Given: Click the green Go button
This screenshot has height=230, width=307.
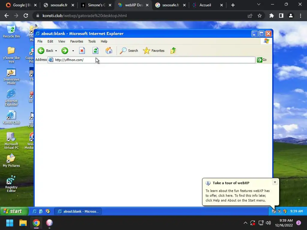Looking at the screenshot, I should [262, 60].
